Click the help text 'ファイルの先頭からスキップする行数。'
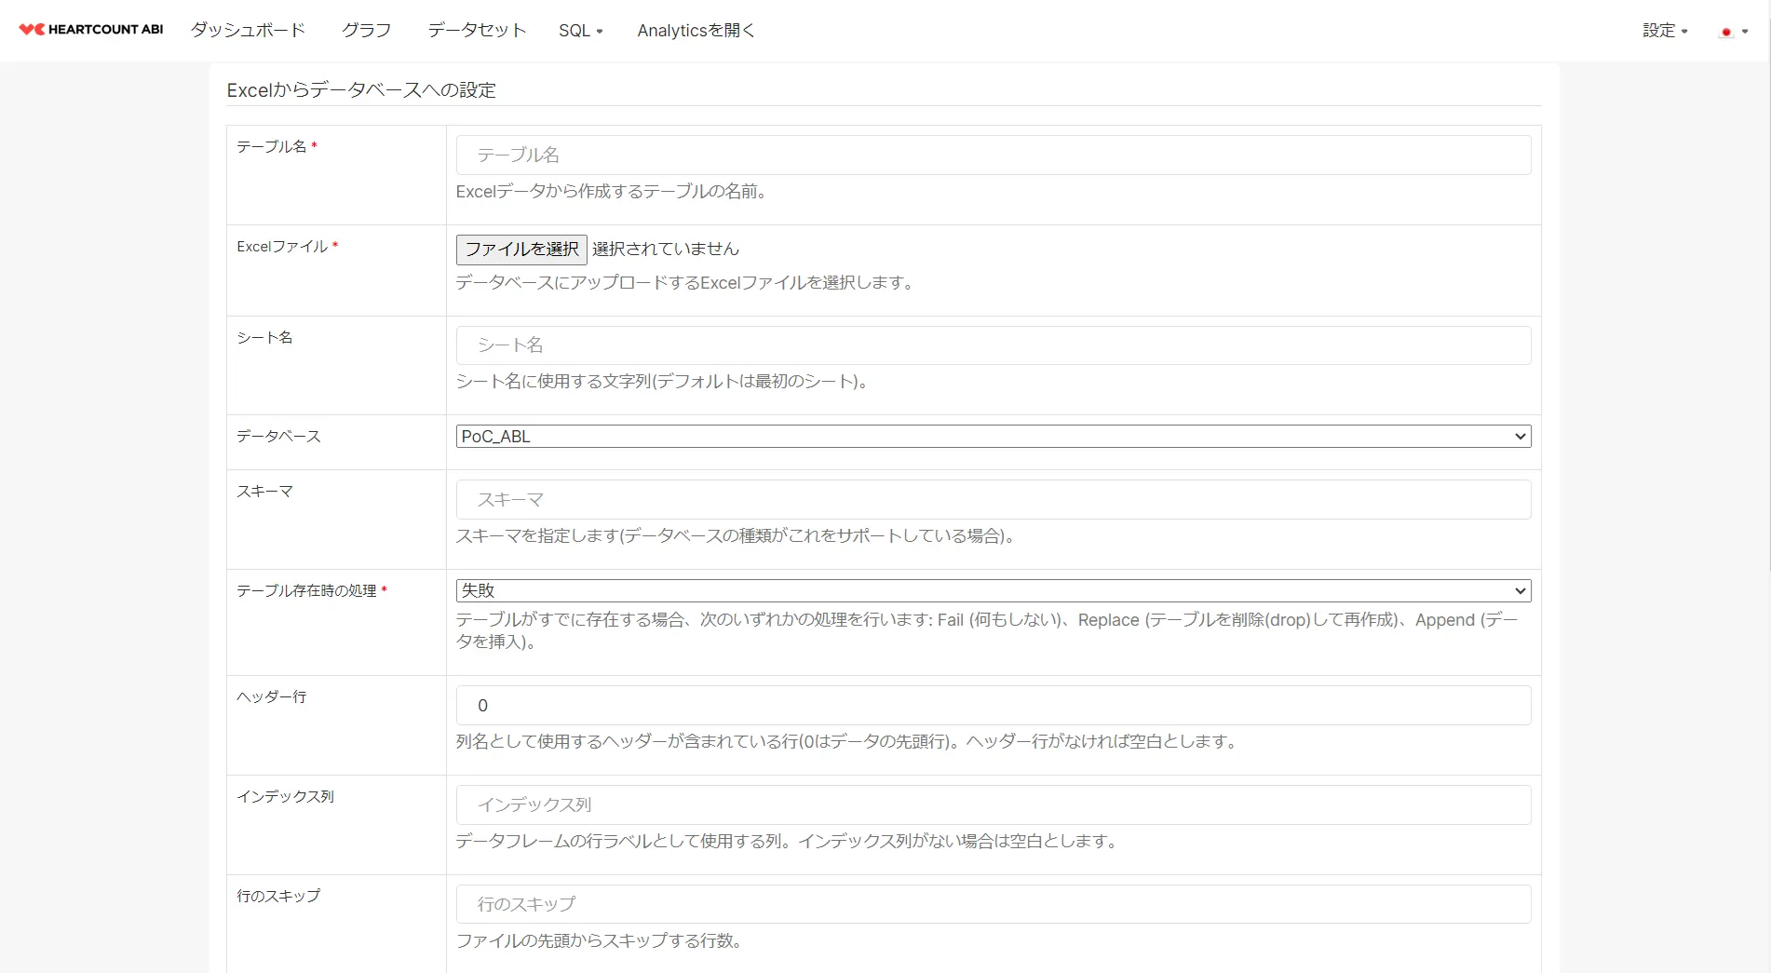The height and width of the screenshot is (973, 1771). point(599,941)
